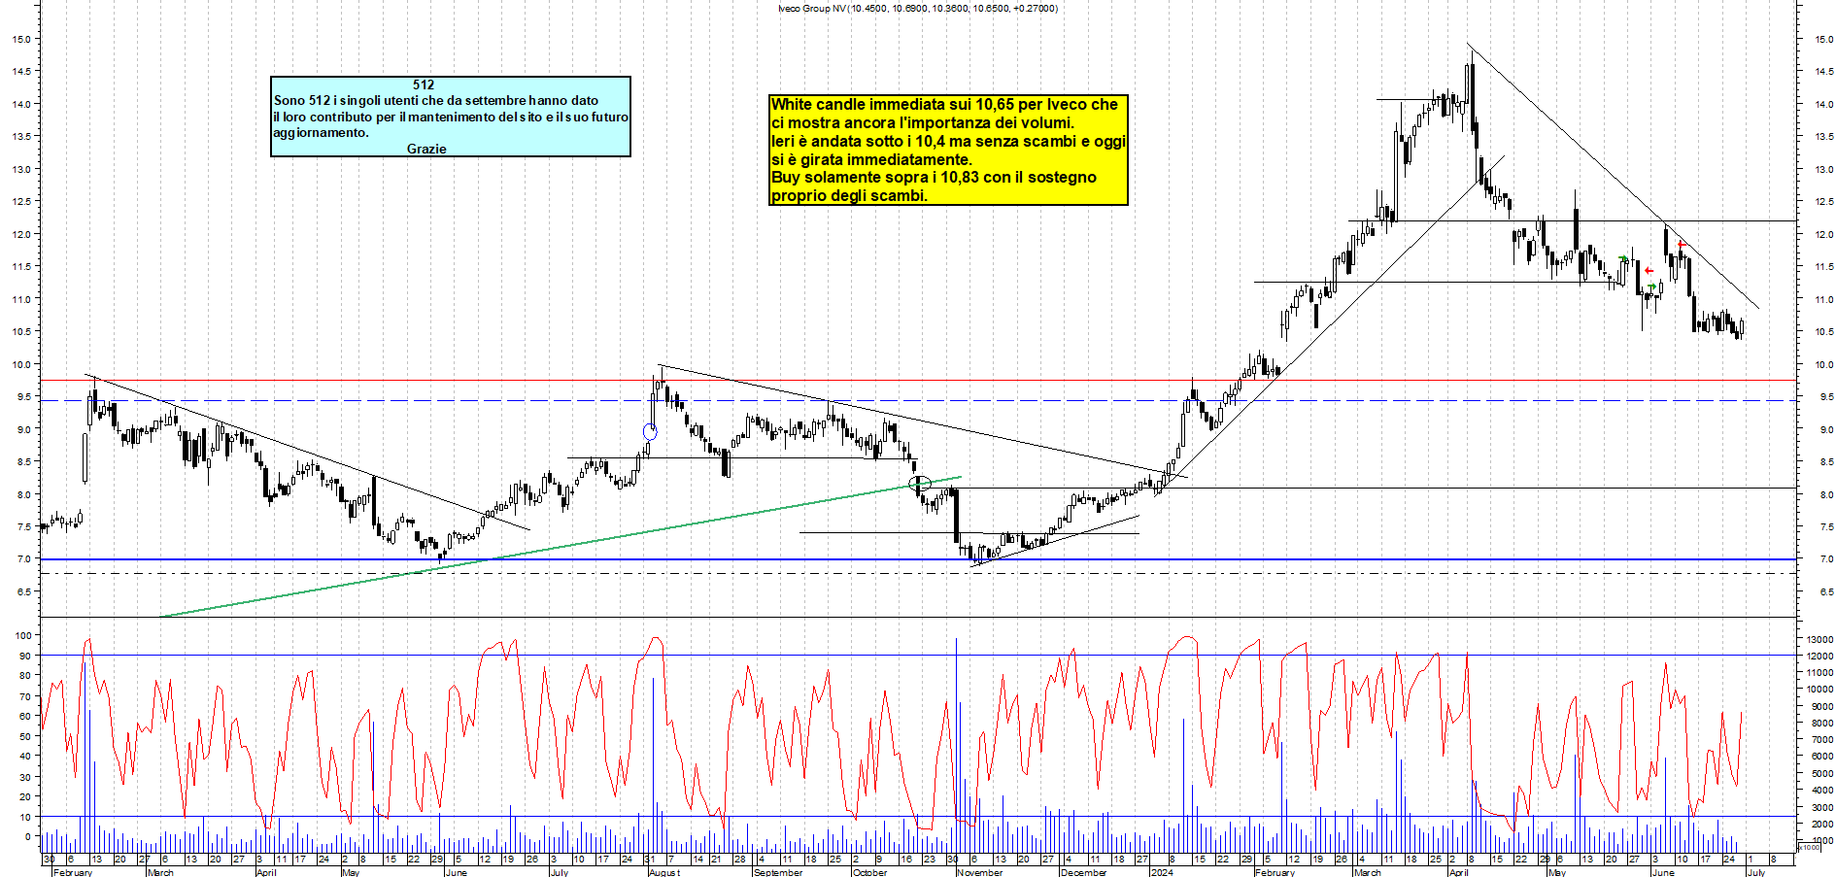Click "si è girata immediatamente." line
Image resolution: width=1836 pixels, height=877 pixels.
click(871, 160)
